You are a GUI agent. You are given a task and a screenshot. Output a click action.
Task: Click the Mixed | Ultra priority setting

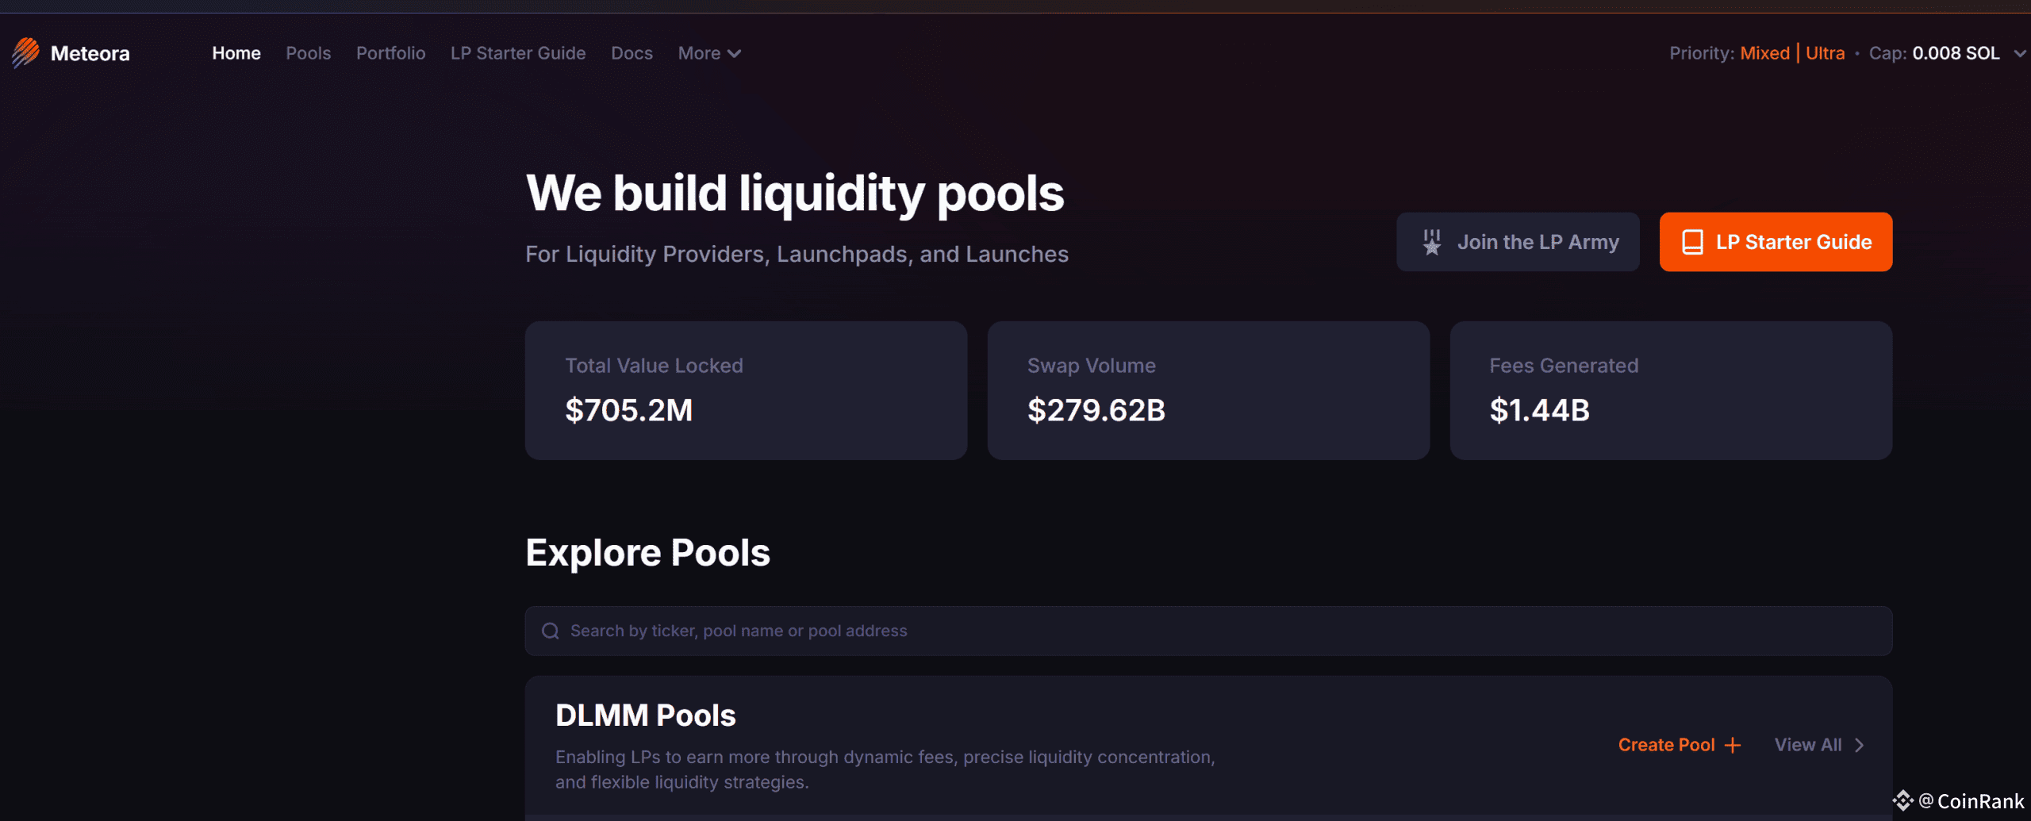coord(1792,53)
